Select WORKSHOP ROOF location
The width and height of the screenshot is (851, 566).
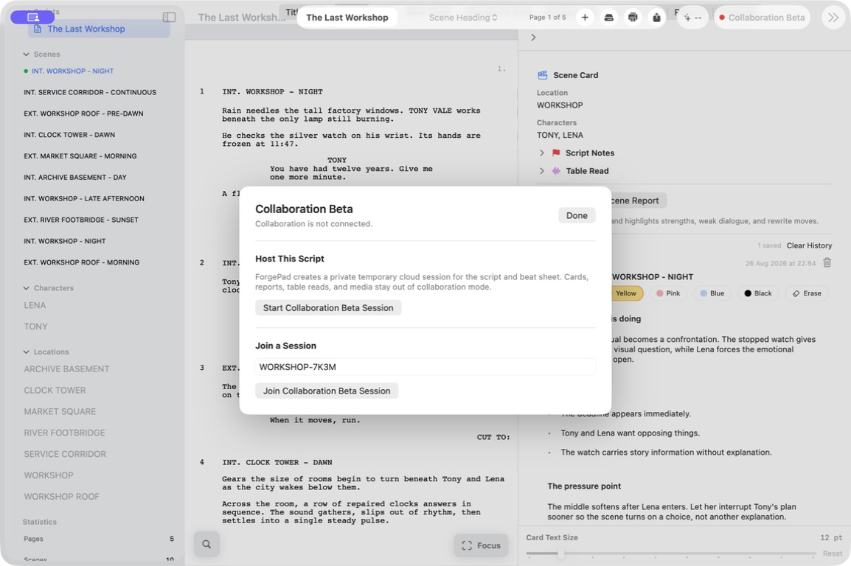point(62,497)
